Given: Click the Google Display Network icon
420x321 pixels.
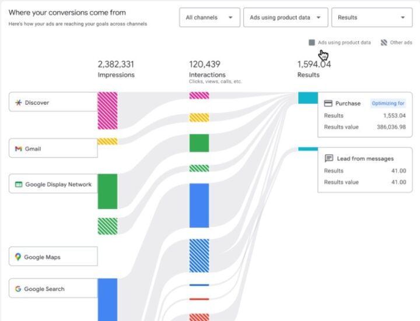Looking at the screenshot, I should pos(19,184).
